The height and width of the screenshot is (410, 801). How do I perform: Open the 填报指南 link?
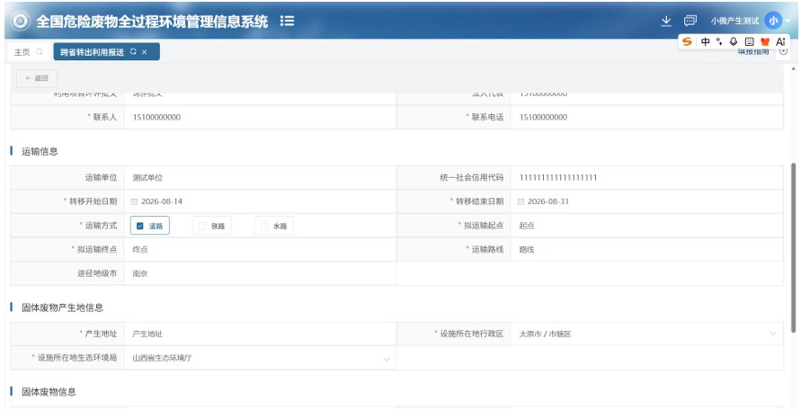tap(753, 51)
